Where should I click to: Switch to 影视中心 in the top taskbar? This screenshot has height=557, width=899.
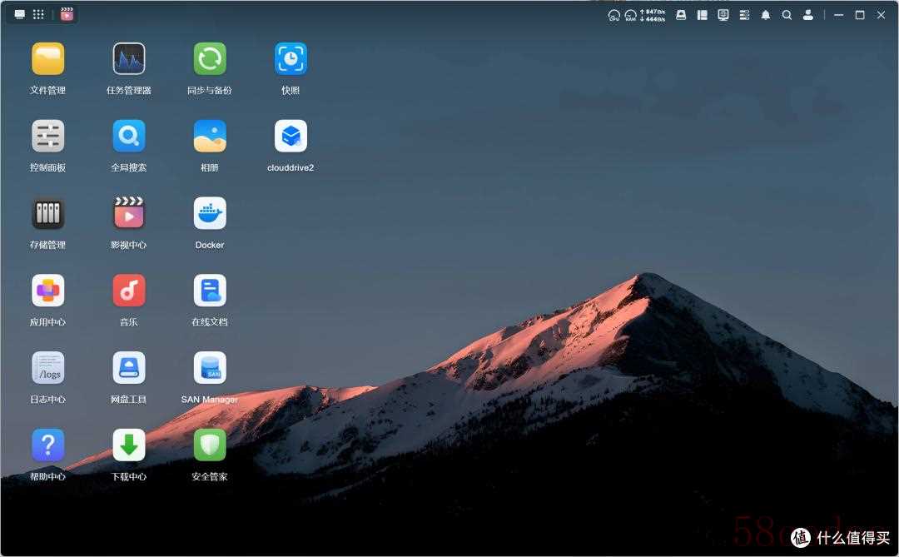click(67, 14)
